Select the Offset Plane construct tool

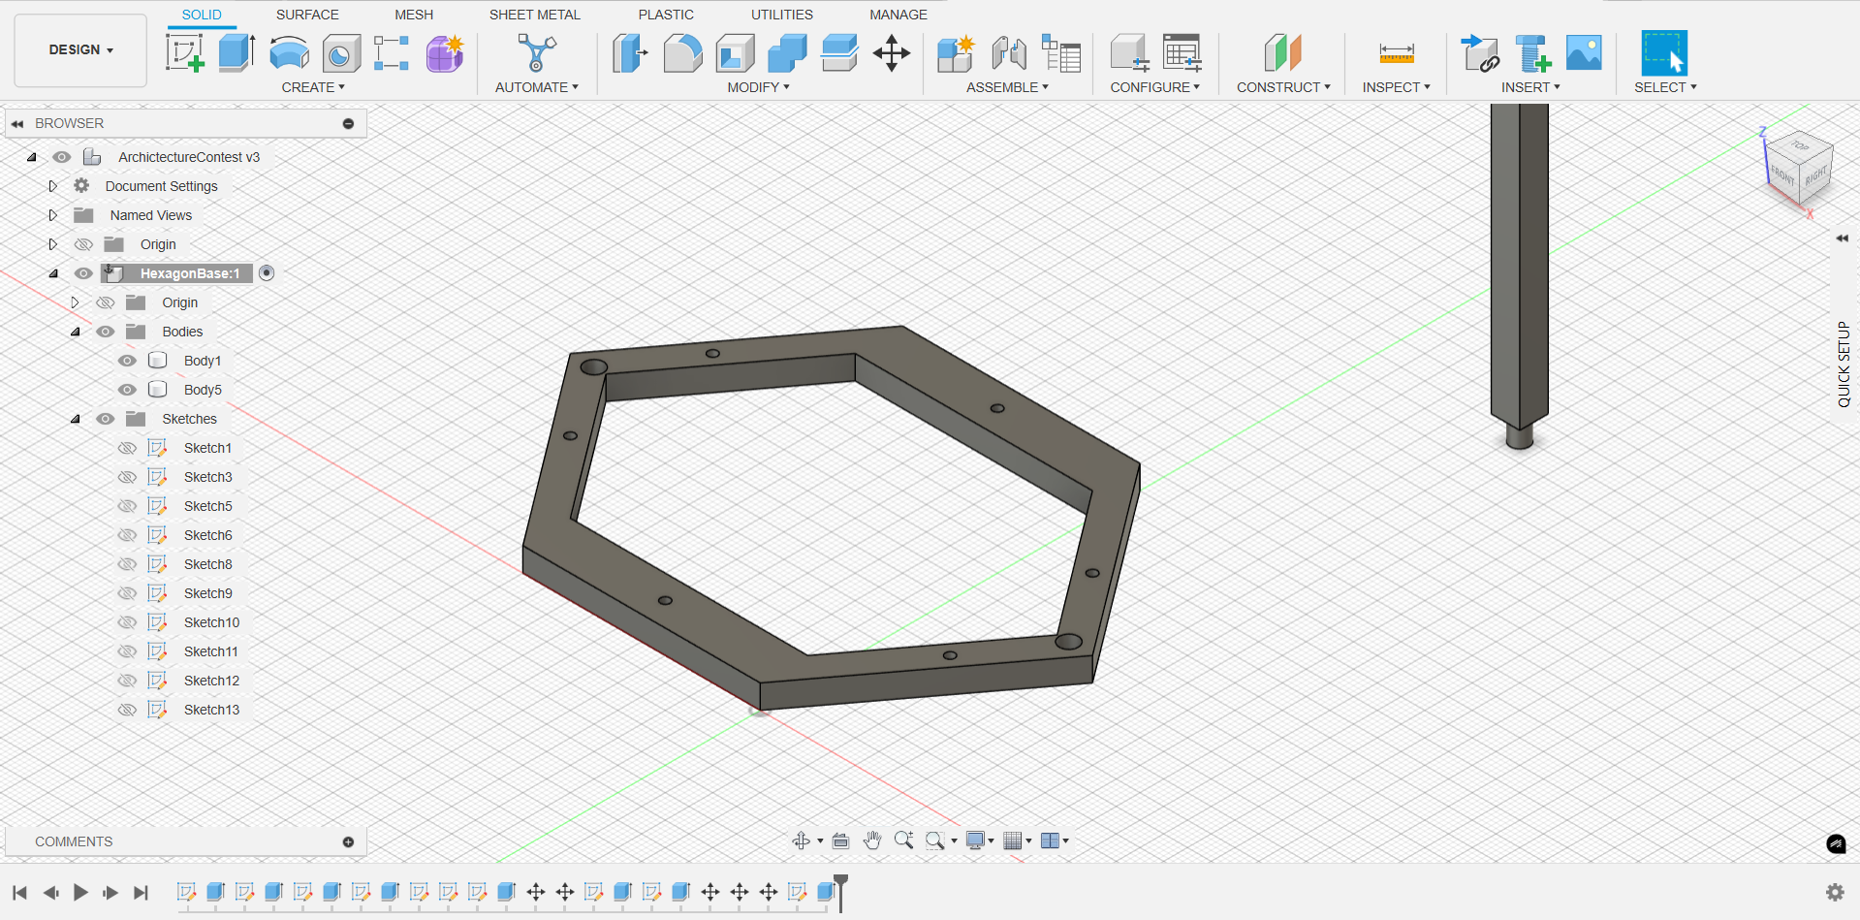tap(1282, 53)
